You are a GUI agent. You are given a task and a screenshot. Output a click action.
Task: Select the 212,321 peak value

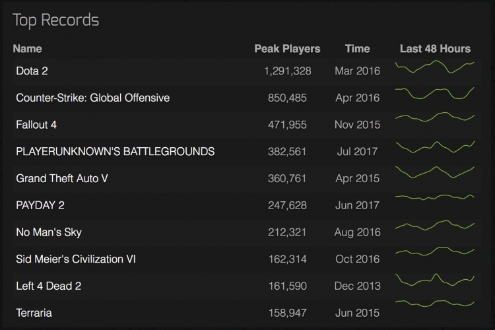pyautogui.click(x=287, y=232)
